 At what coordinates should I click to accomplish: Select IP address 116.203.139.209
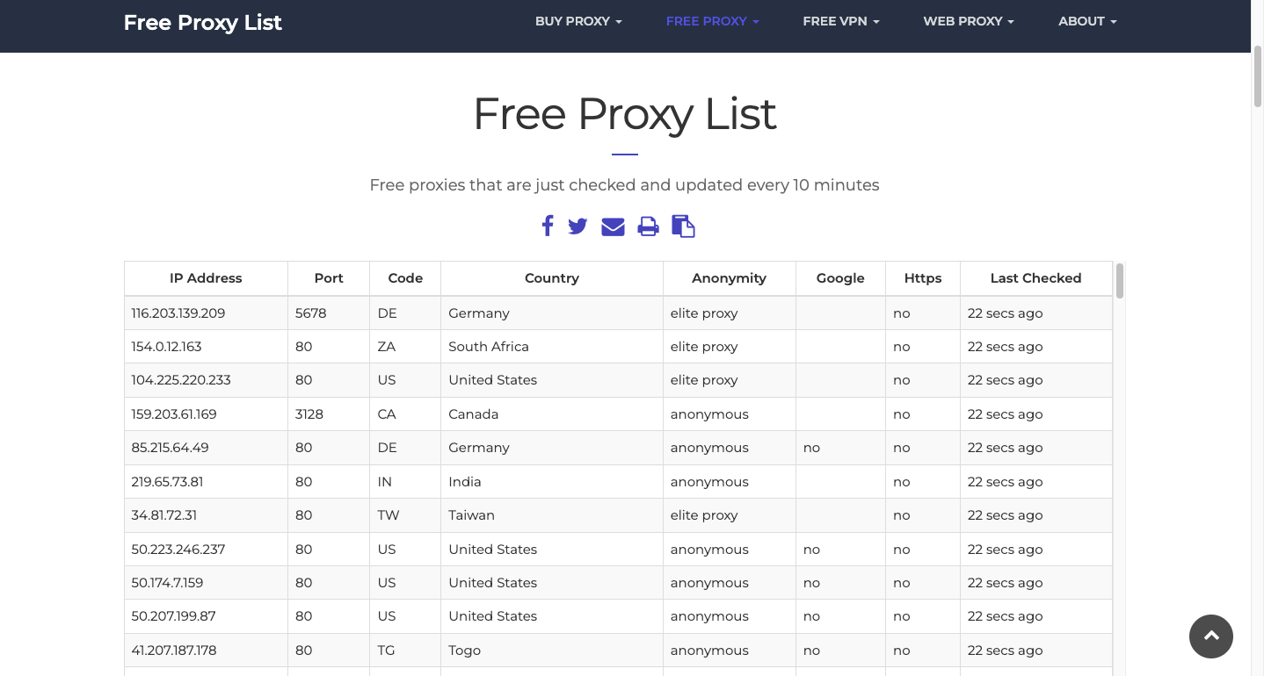tap(178, 313)
